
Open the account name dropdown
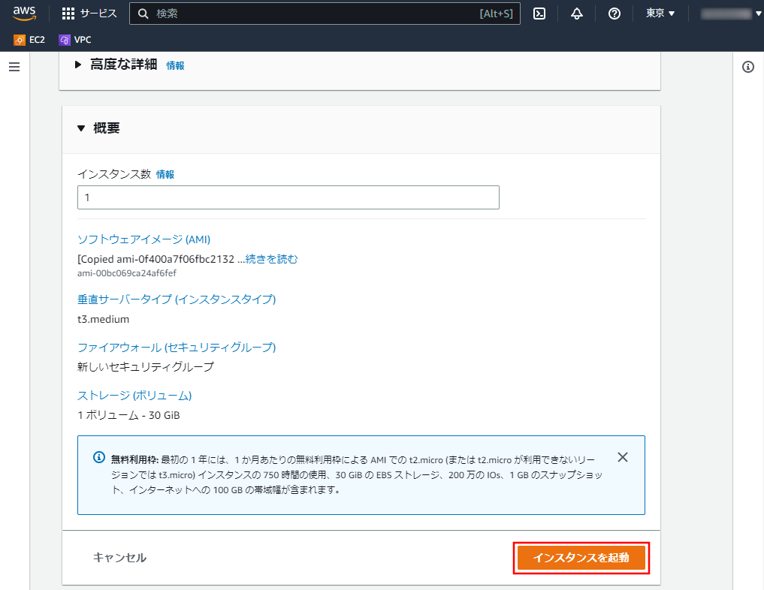click(x=730, y=14)
